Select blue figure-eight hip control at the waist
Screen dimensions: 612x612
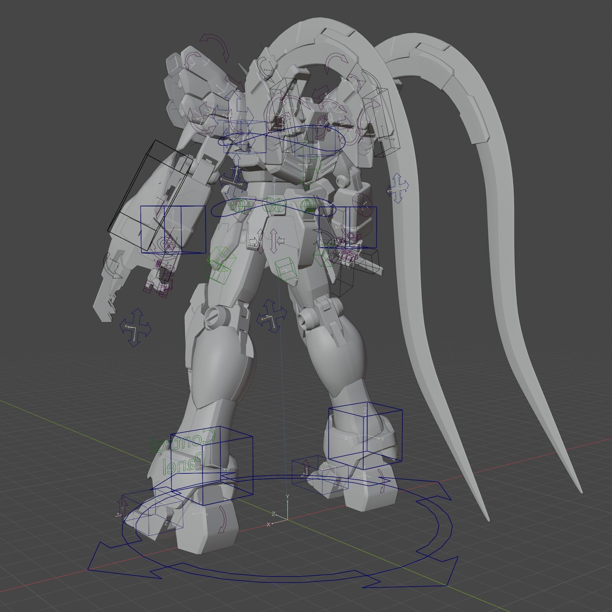coord(273,207)
